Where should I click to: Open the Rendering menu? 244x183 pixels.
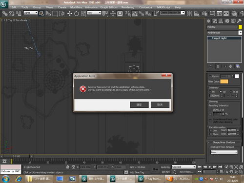click(x=128, y=7)
